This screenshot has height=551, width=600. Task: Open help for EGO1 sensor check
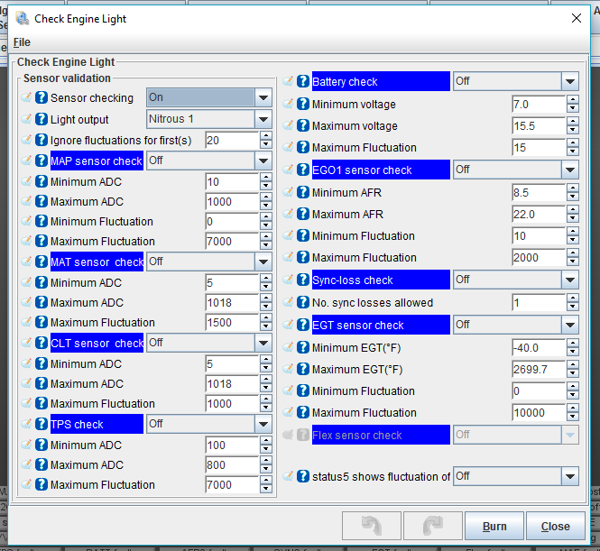pyautogui.click(x=303, y=170)
